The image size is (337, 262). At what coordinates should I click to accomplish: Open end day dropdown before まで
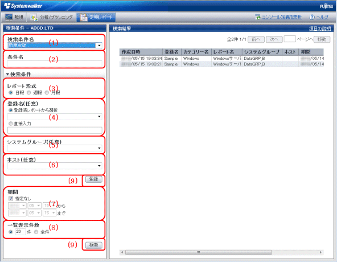click(50, 213)
